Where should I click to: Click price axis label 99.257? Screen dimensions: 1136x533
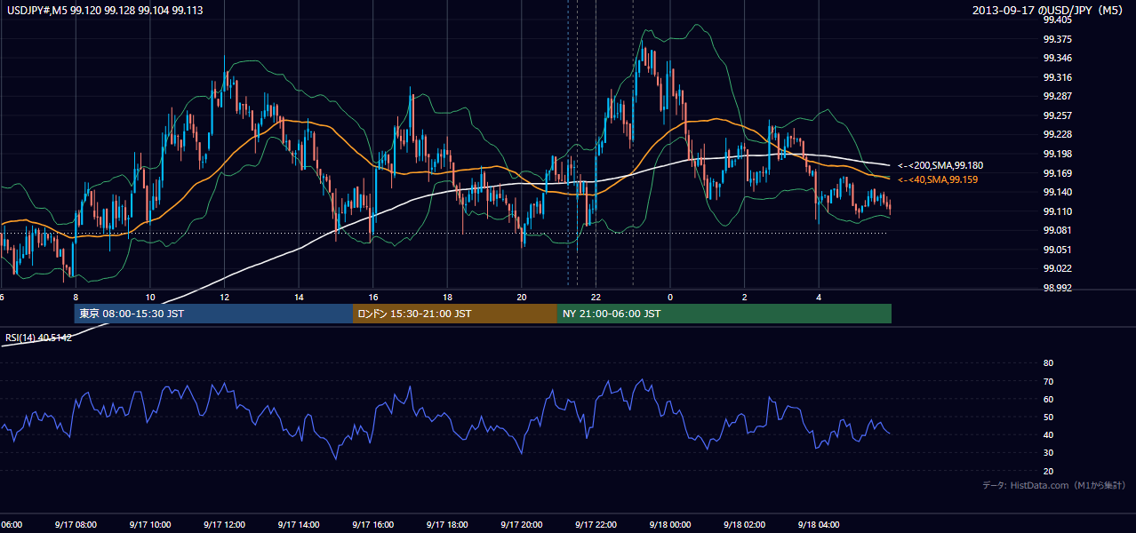point(1057,115)
